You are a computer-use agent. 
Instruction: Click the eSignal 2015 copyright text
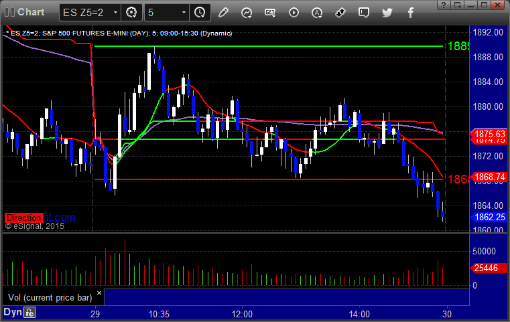pyautogui.click(x=34, y=226)
